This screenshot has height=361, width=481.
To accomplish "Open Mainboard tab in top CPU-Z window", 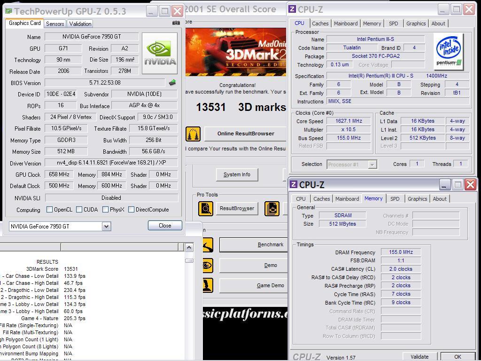I will pyautogui.click(x=346, y=24).
